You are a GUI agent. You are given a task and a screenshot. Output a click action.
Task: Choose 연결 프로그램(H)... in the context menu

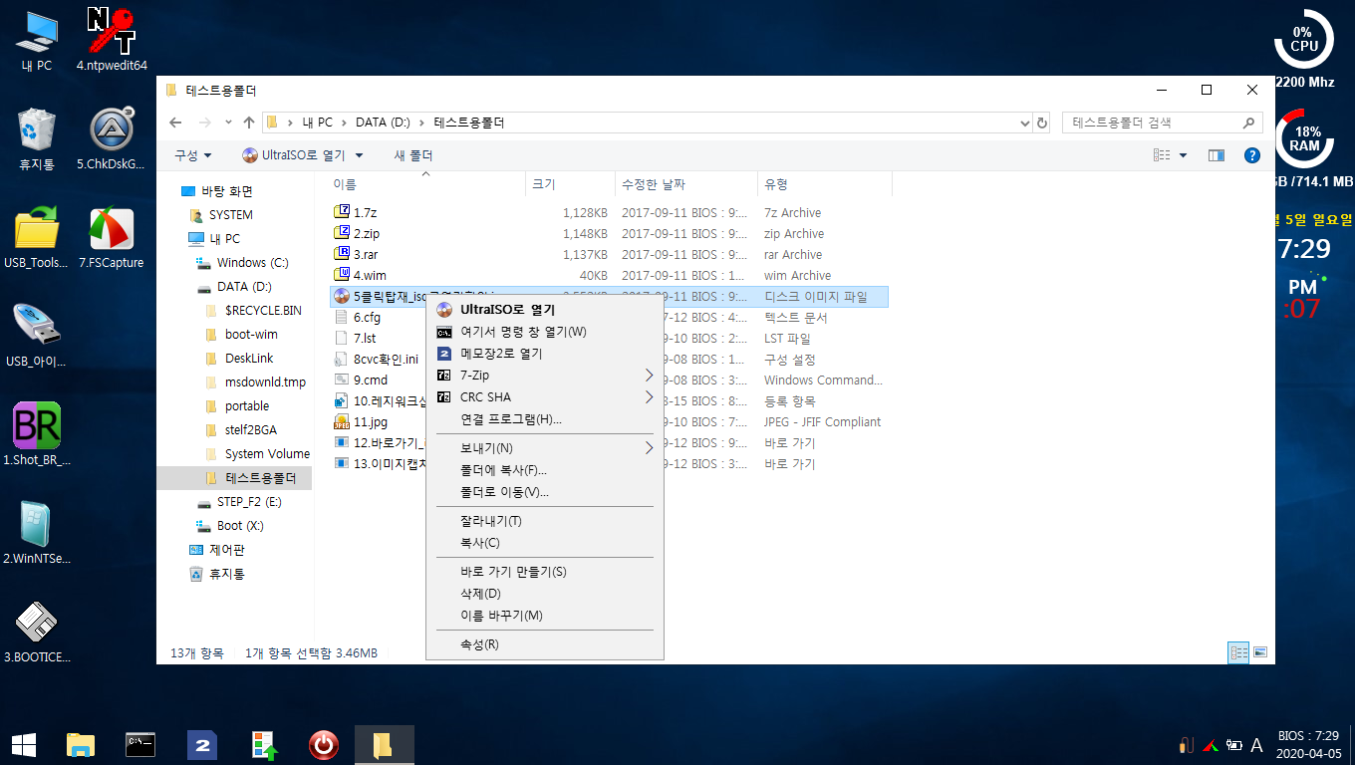(544, 419)
